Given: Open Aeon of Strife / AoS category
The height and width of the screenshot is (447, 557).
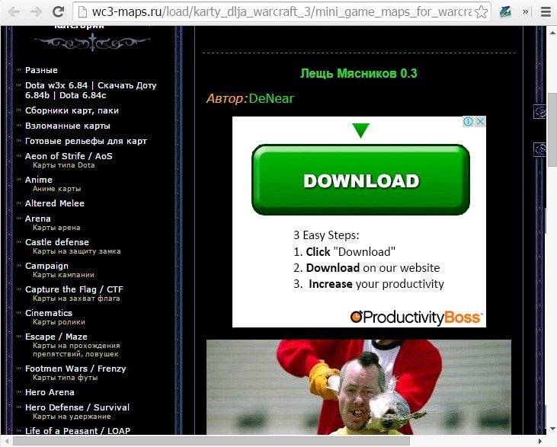Looking at the screenshot, I should pos(69,156).
